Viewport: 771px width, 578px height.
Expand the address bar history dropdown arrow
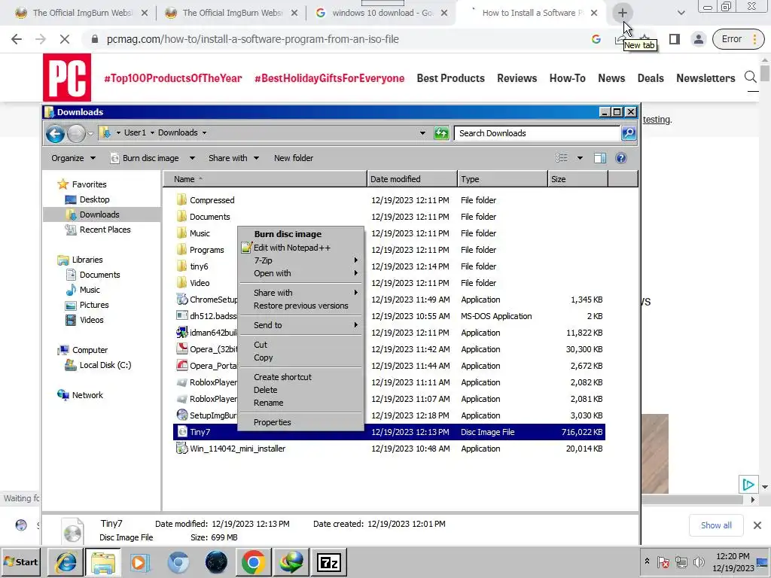422,132
